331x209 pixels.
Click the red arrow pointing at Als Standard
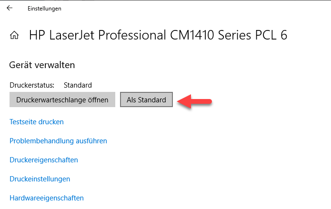click(x=194, y=101)
